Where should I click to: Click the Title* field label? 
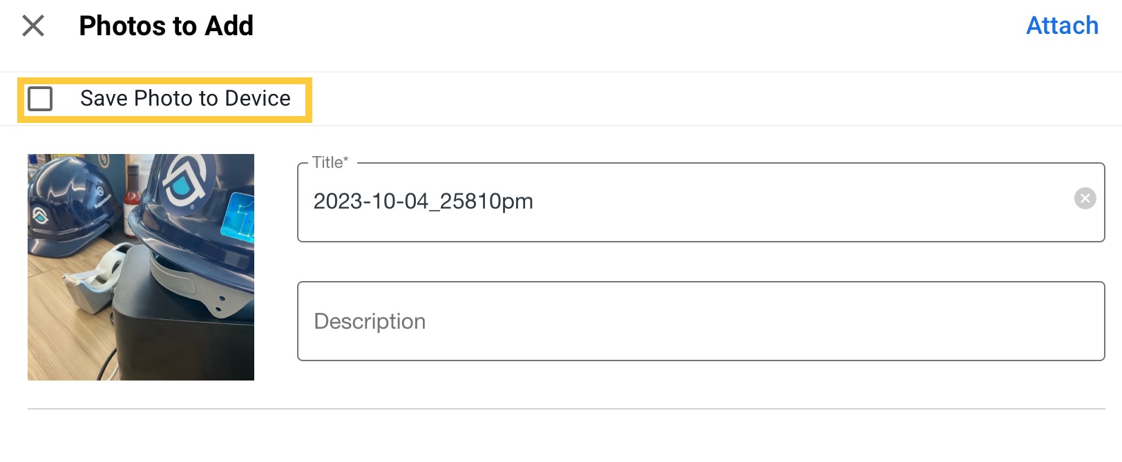coord(330,162)
